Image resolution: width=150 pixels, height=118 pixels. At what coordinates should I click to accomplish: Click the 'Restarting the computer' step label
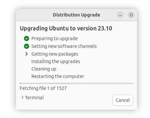pos(58,76)
